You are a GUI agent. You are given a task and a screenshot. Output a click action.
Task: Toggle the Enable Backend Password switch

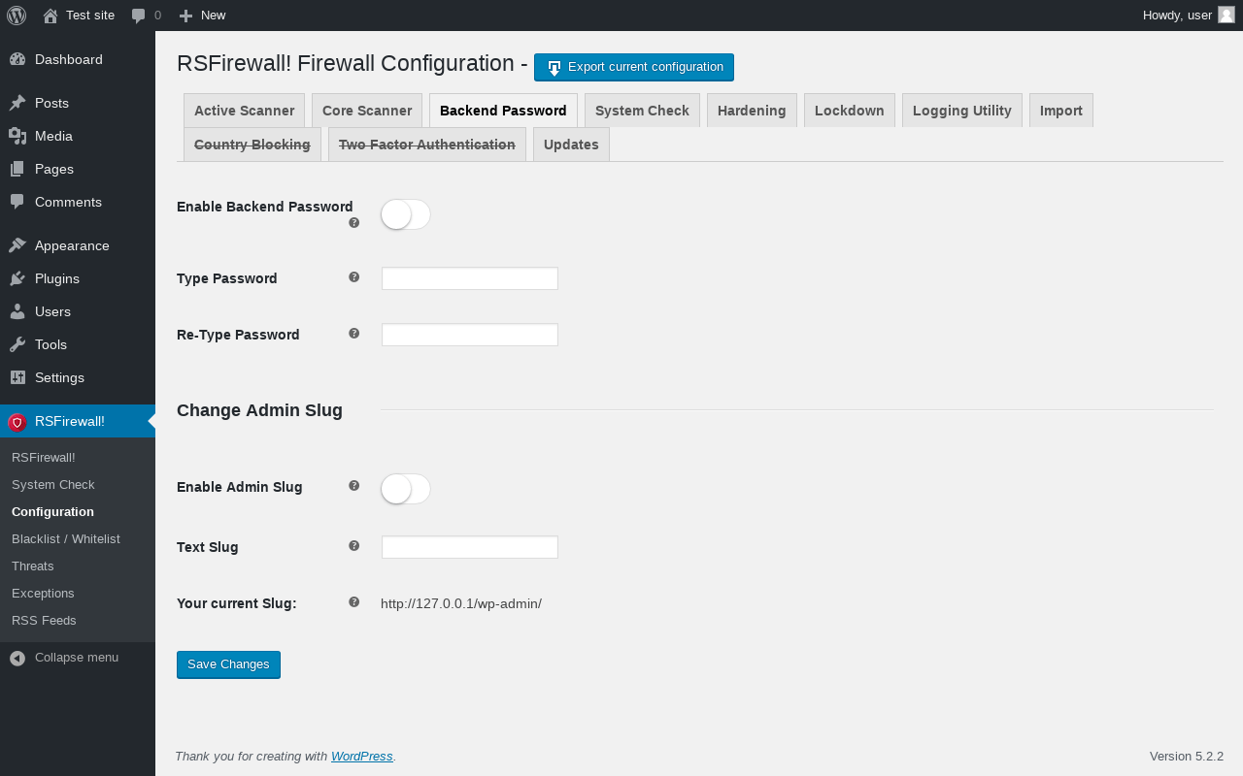pos(406,214)
